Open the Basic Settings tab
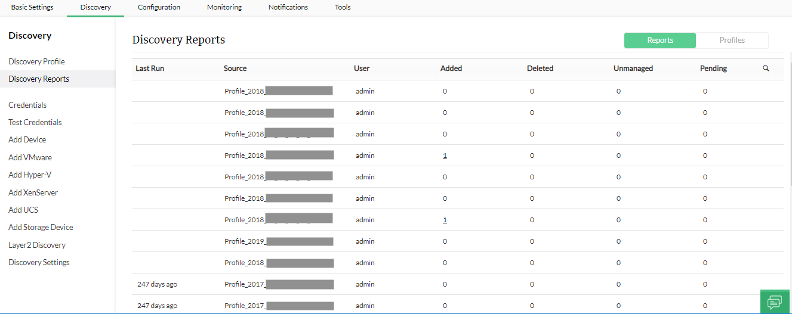The image size is (792, 314). click(32, 7)
